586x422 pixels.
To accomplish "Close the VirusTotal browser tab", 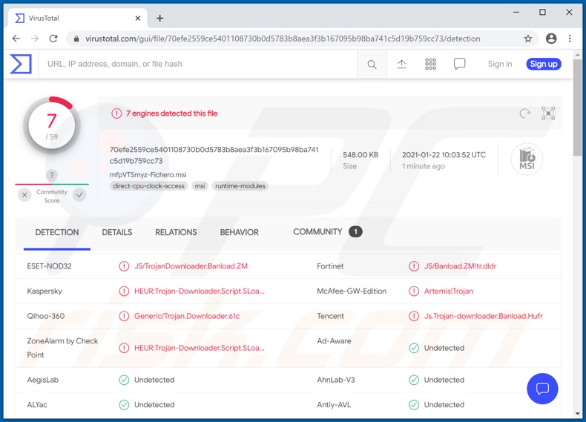I will [138, 18].
